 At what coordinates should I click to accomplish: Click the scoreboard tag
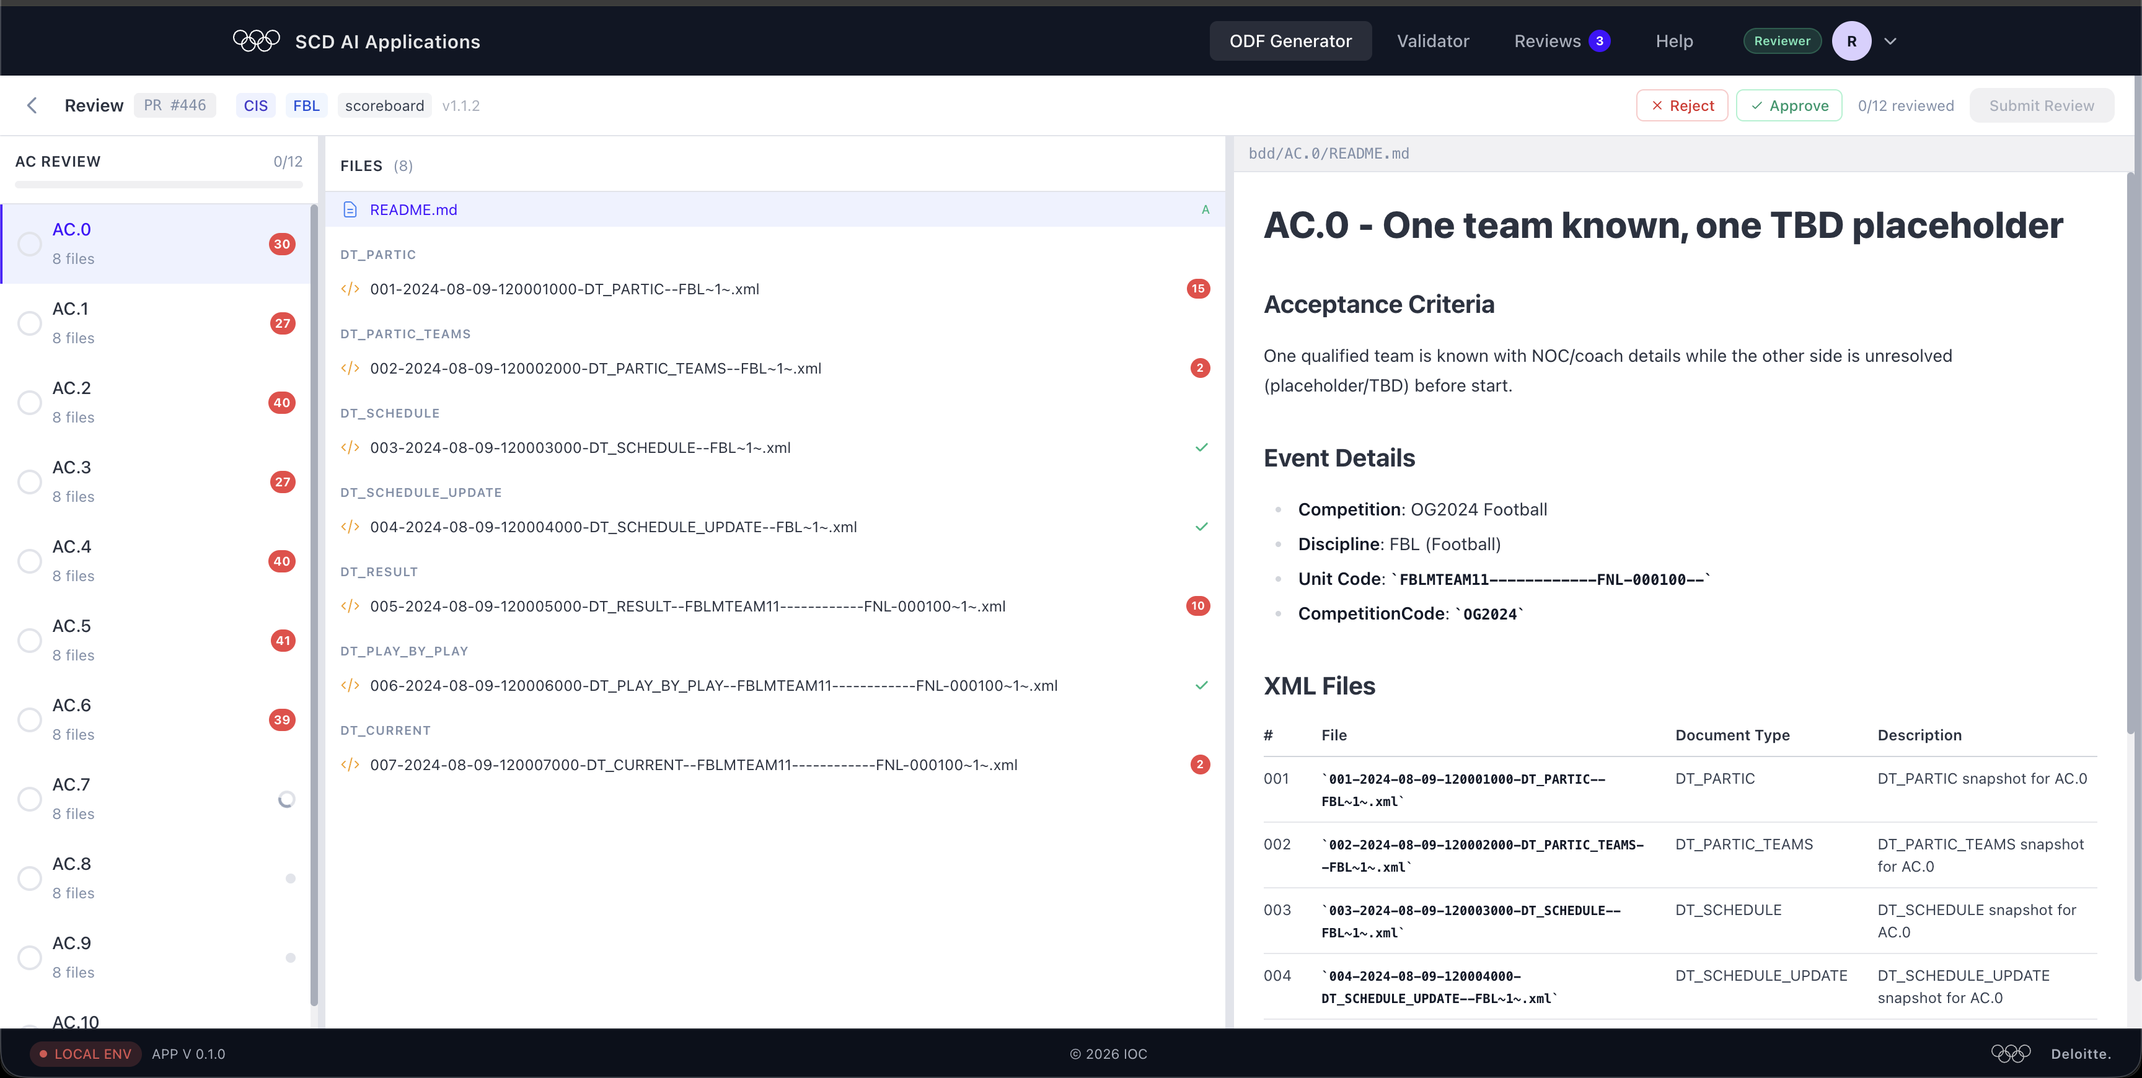coord(384,105)
